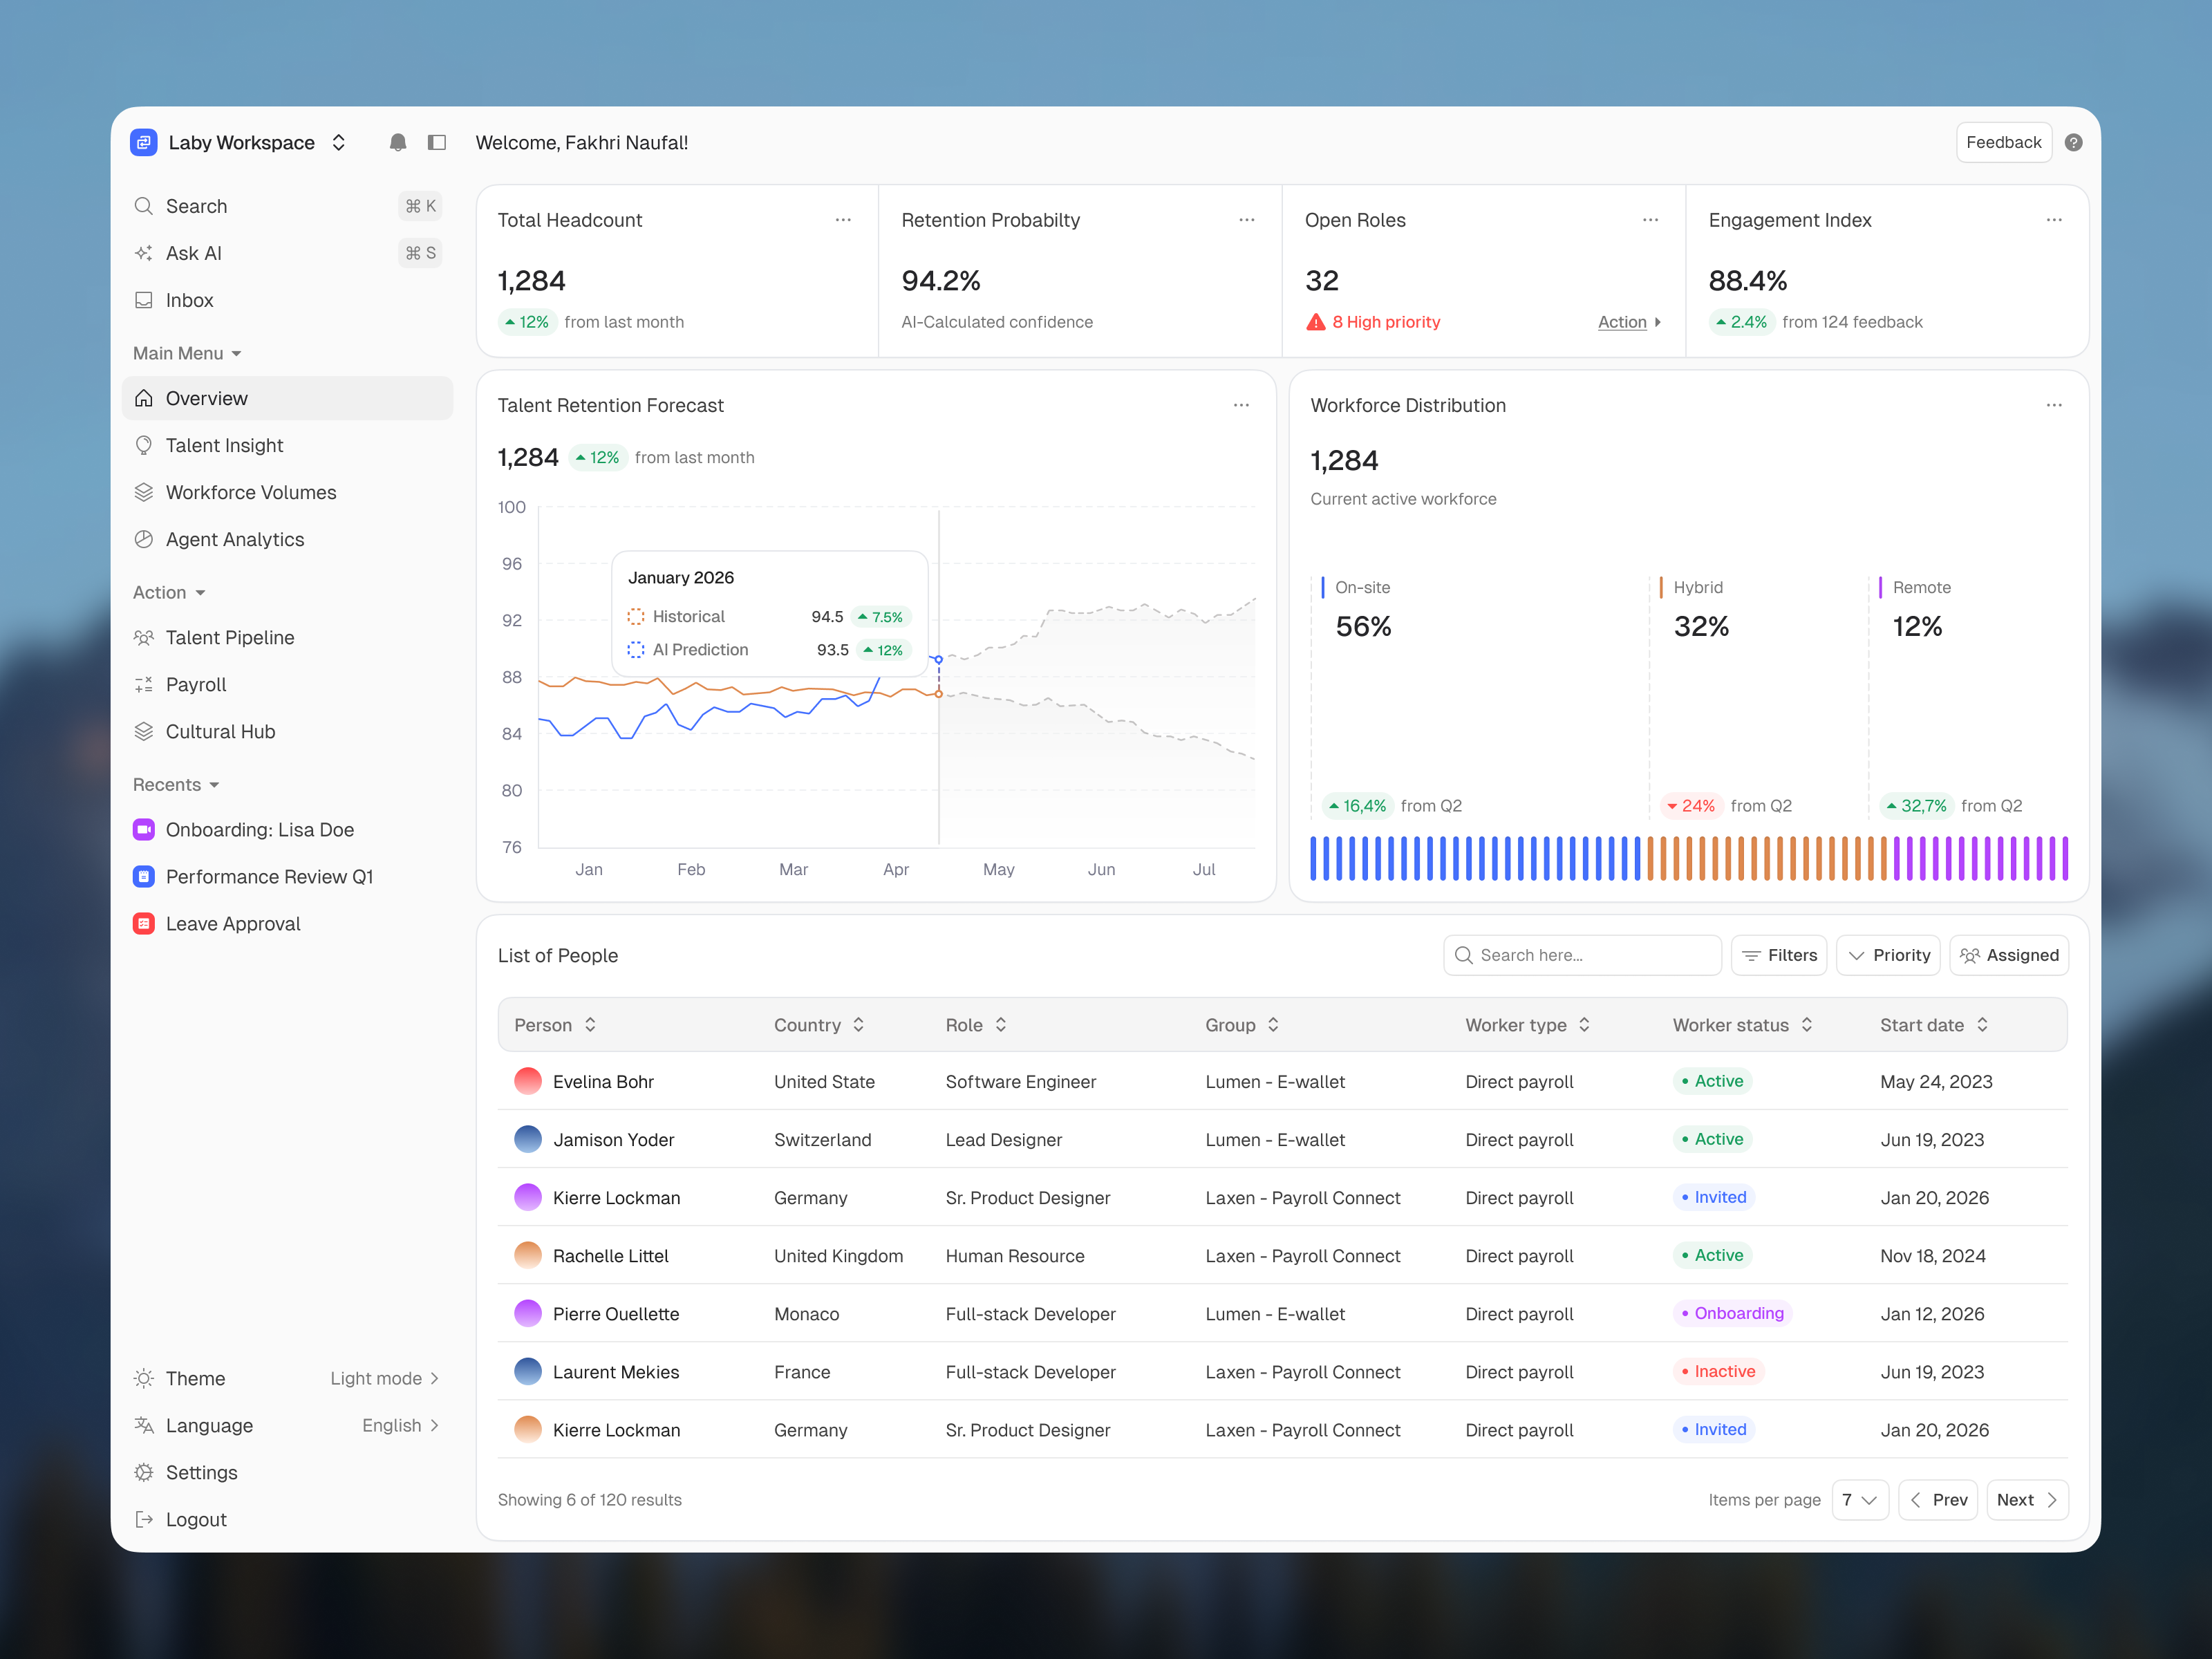Select Agent Analytics
The image size is (2212, 1659).
235,539
